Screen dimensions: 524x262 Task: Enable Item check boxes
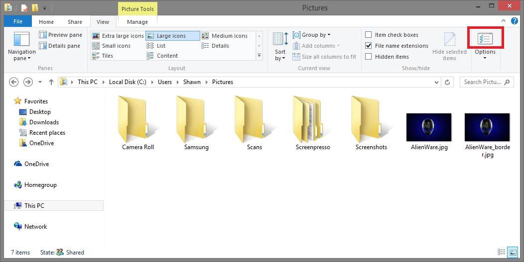369,35
